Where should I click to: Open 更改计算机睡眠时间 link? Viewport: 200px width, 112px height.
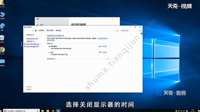pos(32,47)
